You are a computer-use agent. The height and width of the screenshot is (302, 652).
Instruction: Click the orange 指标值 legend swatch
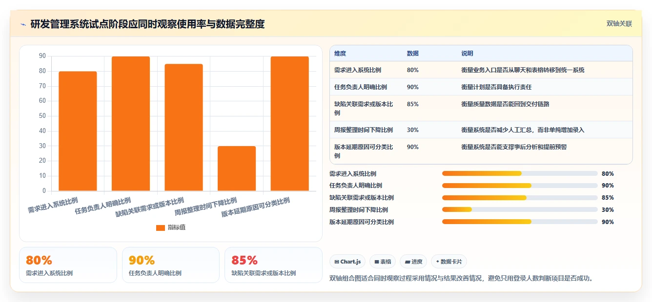(161, 227)
